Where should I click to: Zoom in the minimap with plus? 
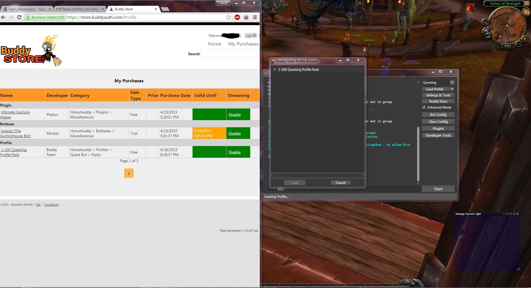pos(524,39)
